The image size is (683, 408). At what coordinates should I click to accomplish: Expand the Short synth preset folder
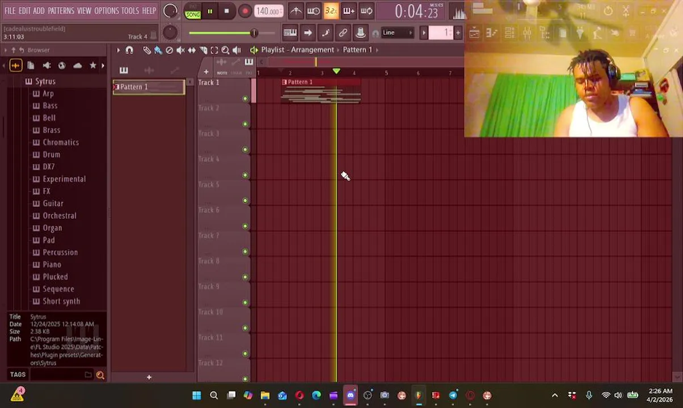point(56,301)
